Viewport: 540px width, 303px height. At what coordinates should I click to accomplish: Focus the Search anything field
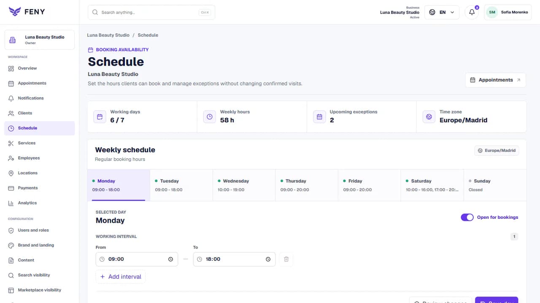[x=151, y=12]
